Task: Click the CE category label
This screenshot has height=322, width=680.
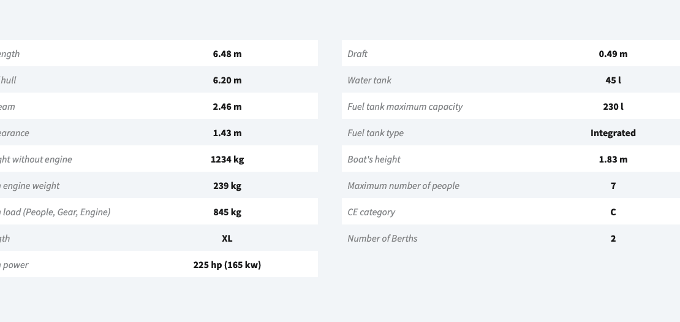Action: pyautogui.click(x=371, y=212)
